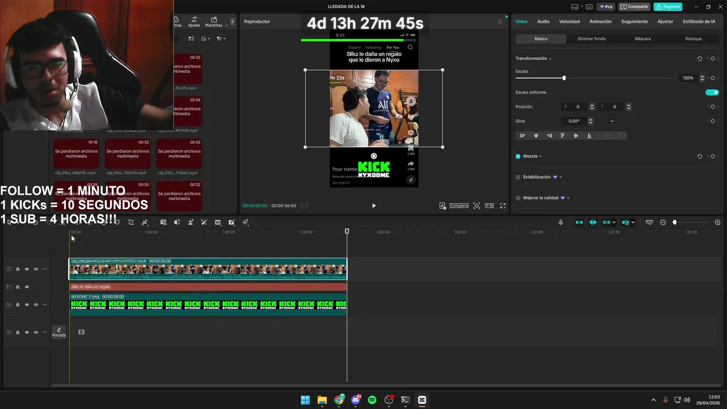Viewport: 727px width, 409px height.
Task: Click the playhead marker on timeline
Action: (347, 231)
